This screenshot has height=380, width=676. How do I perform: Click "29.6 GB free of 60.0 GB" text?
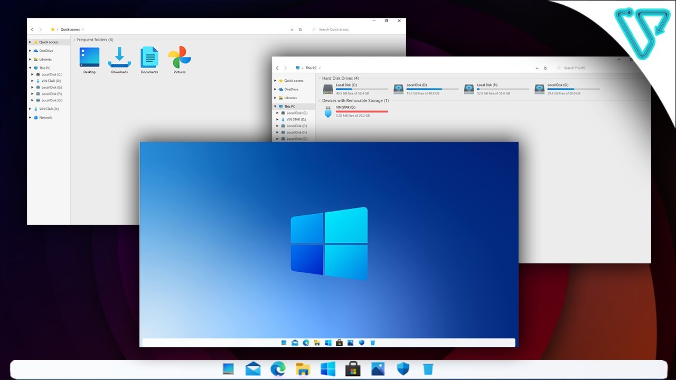tap(564, 93)
